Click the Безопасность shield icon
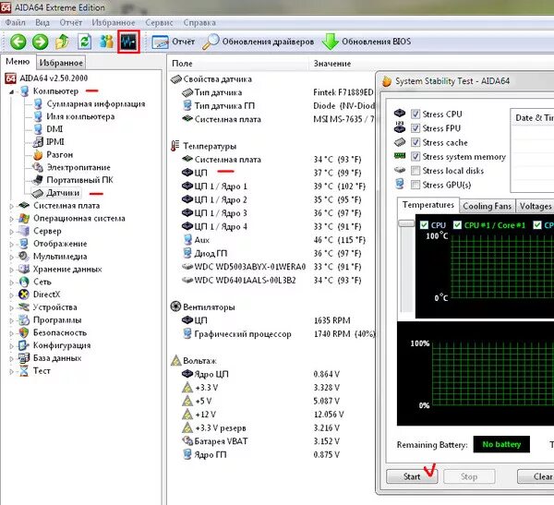 tap(24, 332)
